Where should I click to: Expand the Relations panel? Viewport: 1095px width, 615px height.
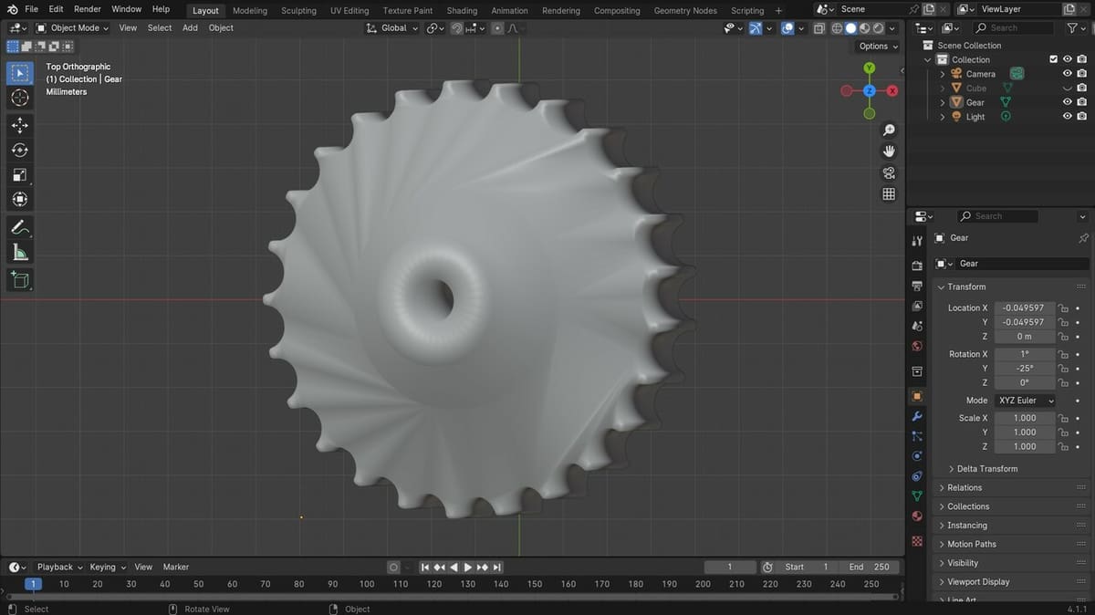click(964, 487)
